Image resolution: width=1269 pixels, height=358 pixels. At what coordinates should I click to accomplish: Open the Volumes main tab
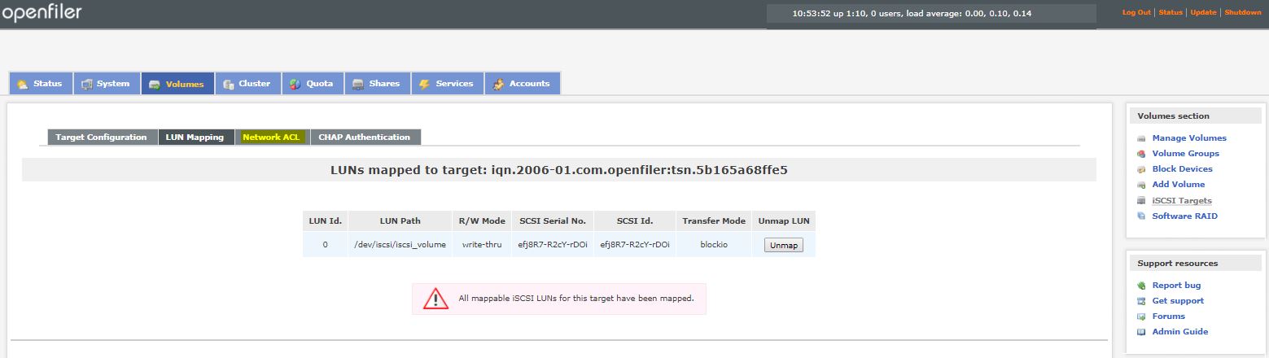coord(177,84)
